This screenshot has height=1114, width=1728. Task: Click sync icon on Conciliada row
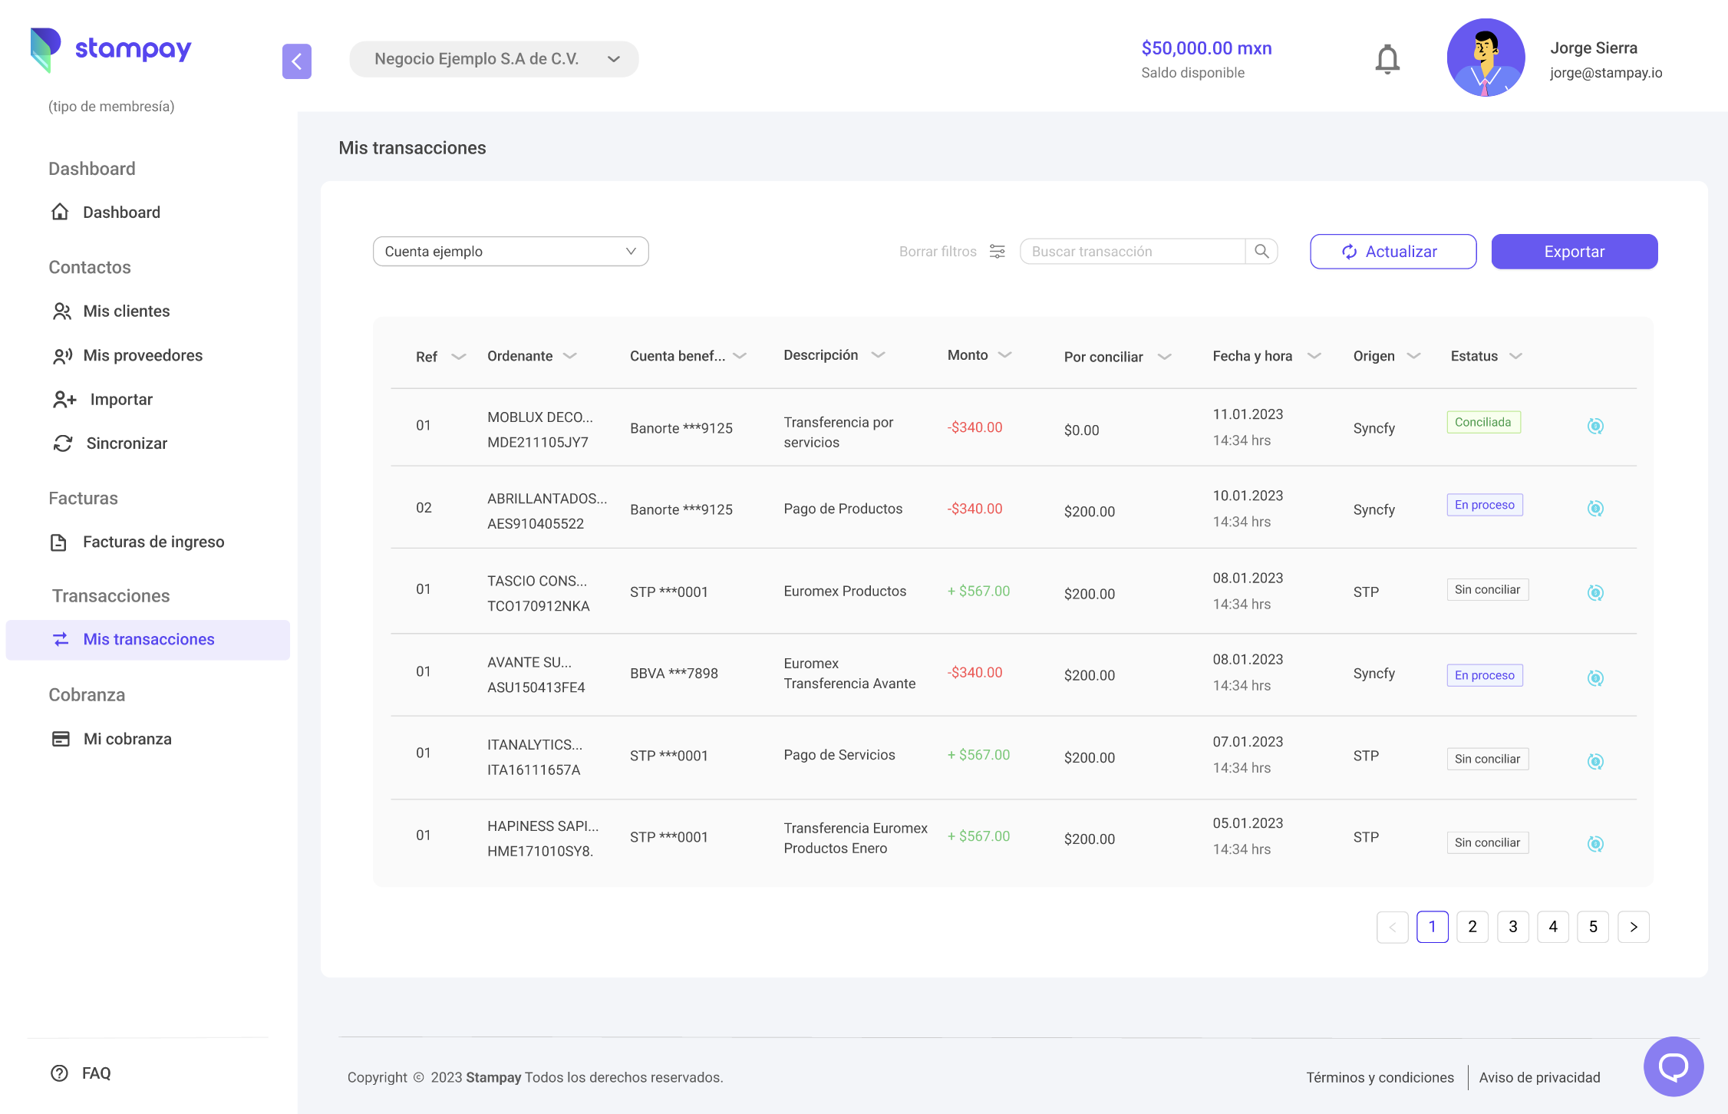tap(1595, 427)
